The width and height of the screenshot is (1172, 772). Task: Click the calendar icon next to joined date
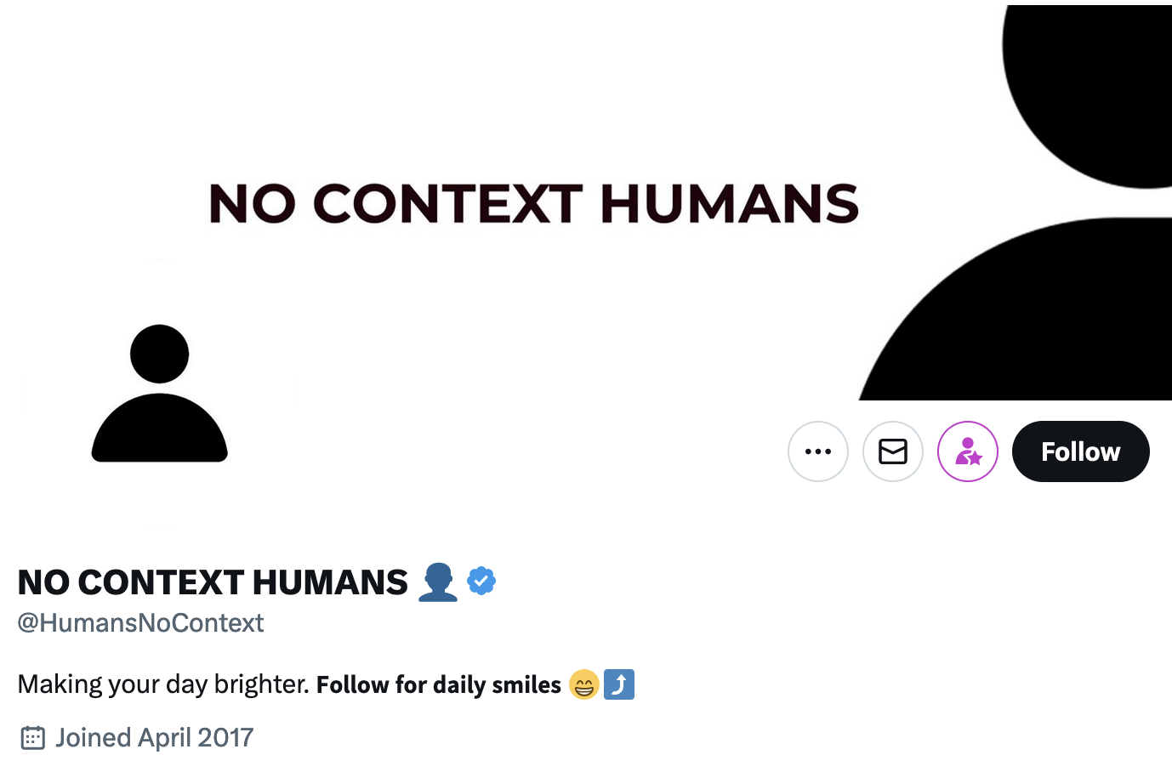coord(31,738)
